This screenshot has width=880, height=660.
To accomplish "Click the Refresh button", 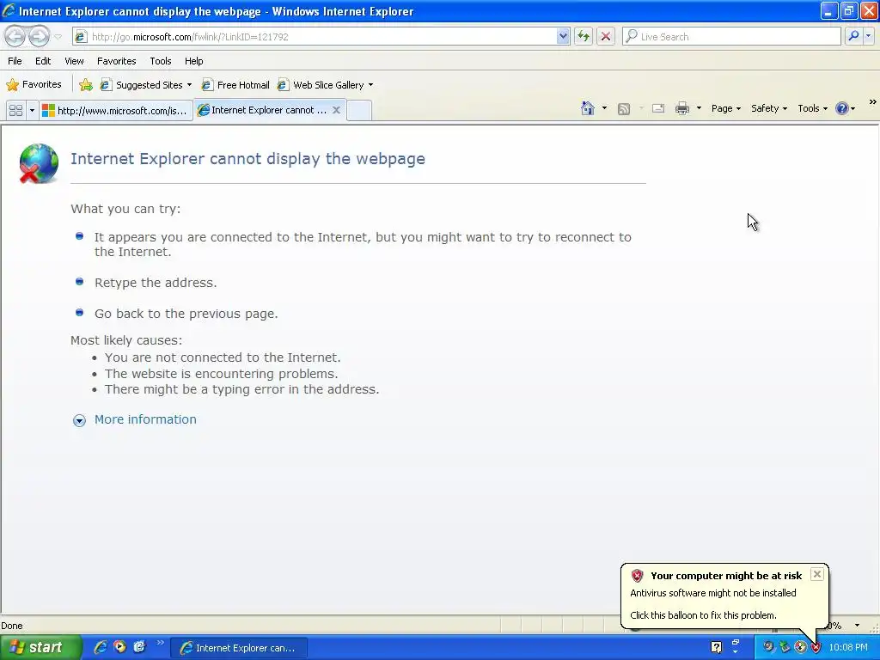I will point(584,36).
